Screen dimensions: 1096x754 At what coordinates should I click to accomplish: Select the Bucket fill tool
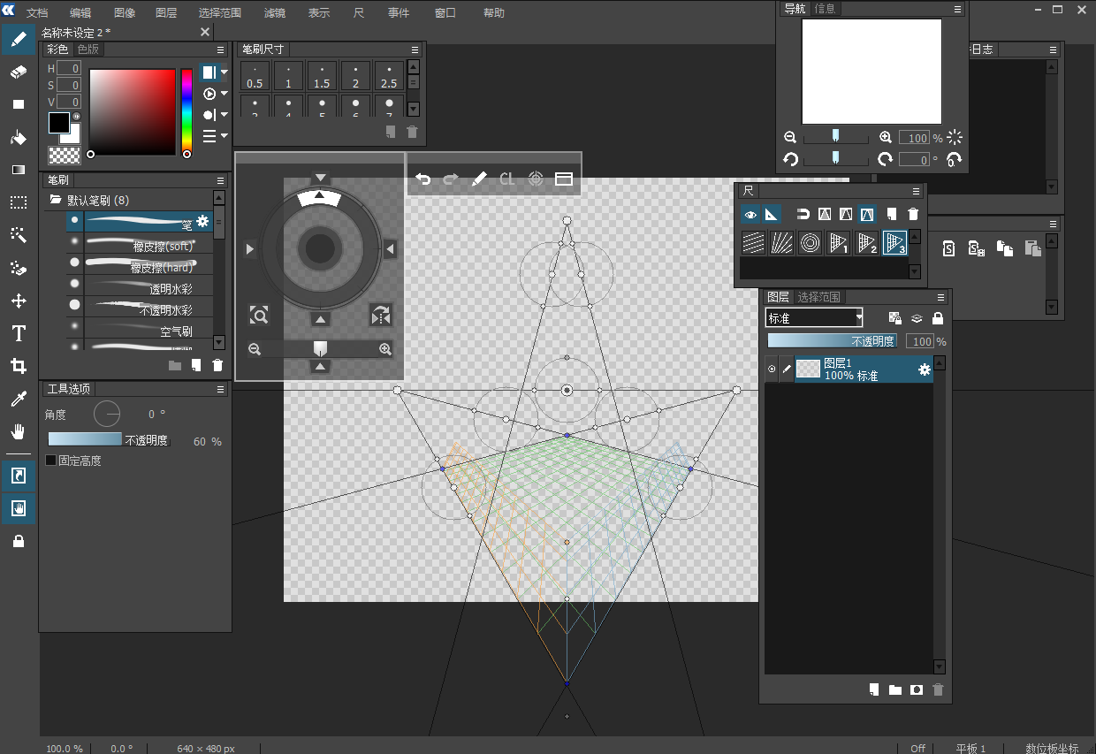tap(19, 137)
